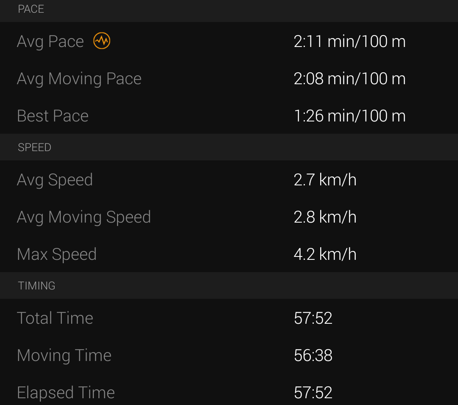
Task: Tap the 4.2 km/h max speed value
Action: [x=325, y=254]
